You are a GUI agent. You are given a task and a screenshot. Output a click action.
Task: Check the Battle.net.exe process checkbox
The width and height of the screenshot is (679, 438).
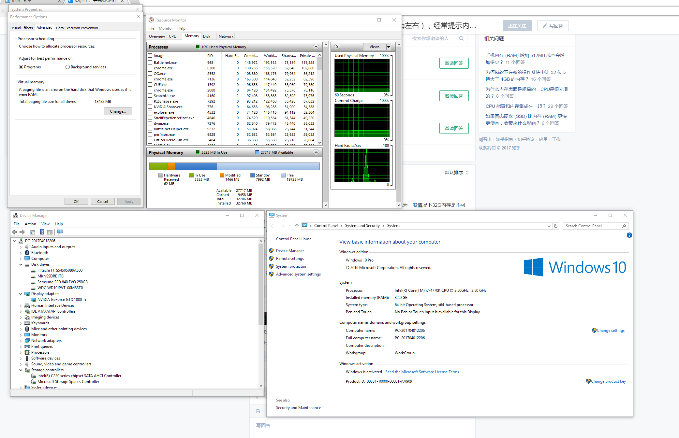[x=150, y=62]
